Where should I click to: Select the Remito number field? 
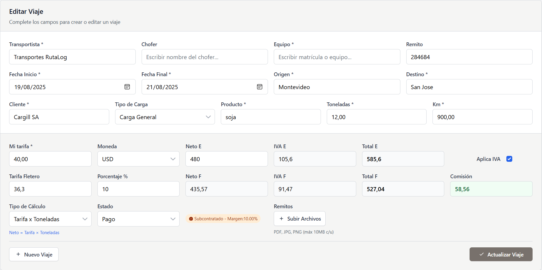click(469, 57)
